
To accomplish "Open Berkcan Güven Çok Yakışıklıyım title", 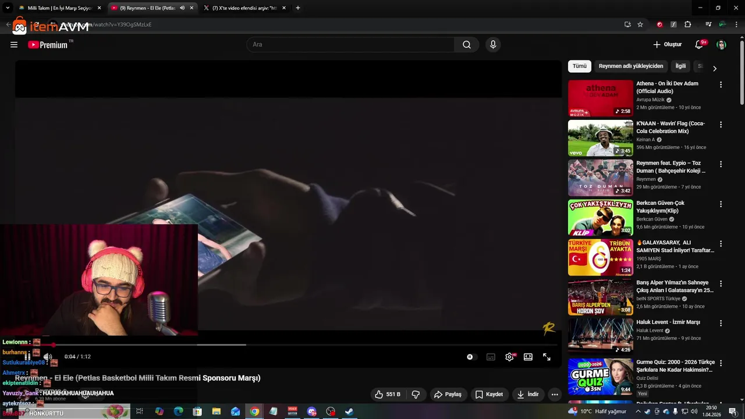I will tap(661, 207).
